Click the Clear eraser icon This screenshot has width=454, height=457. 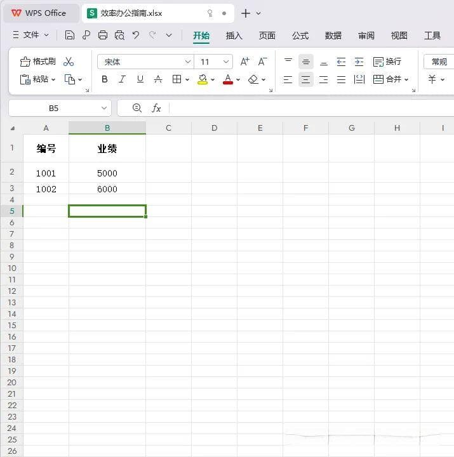click(x=253, y=79)
